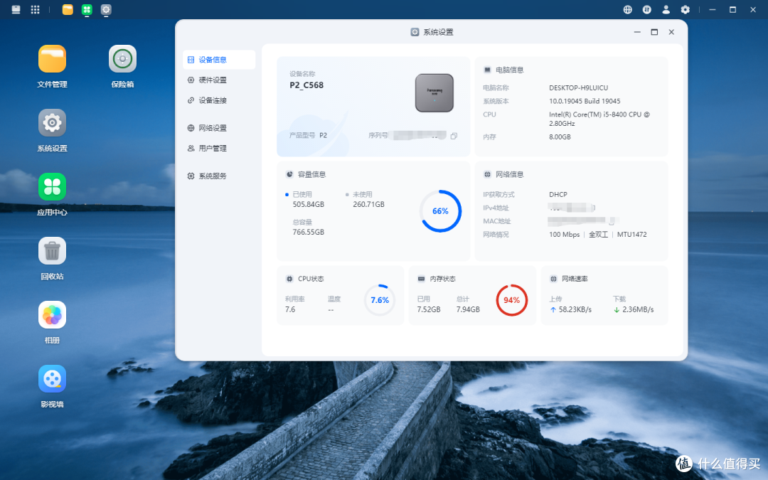Click memory total 7.94GB value

pos(468,309)
